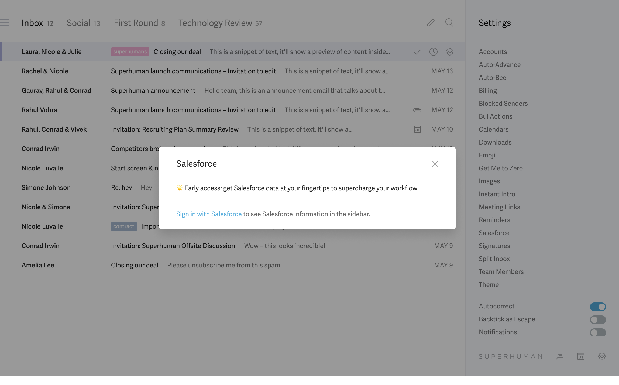The height and width of the screenshot is (385, 619).
Task: Enable the Backtick as Escape toggle
Action: tap(598, 319)
